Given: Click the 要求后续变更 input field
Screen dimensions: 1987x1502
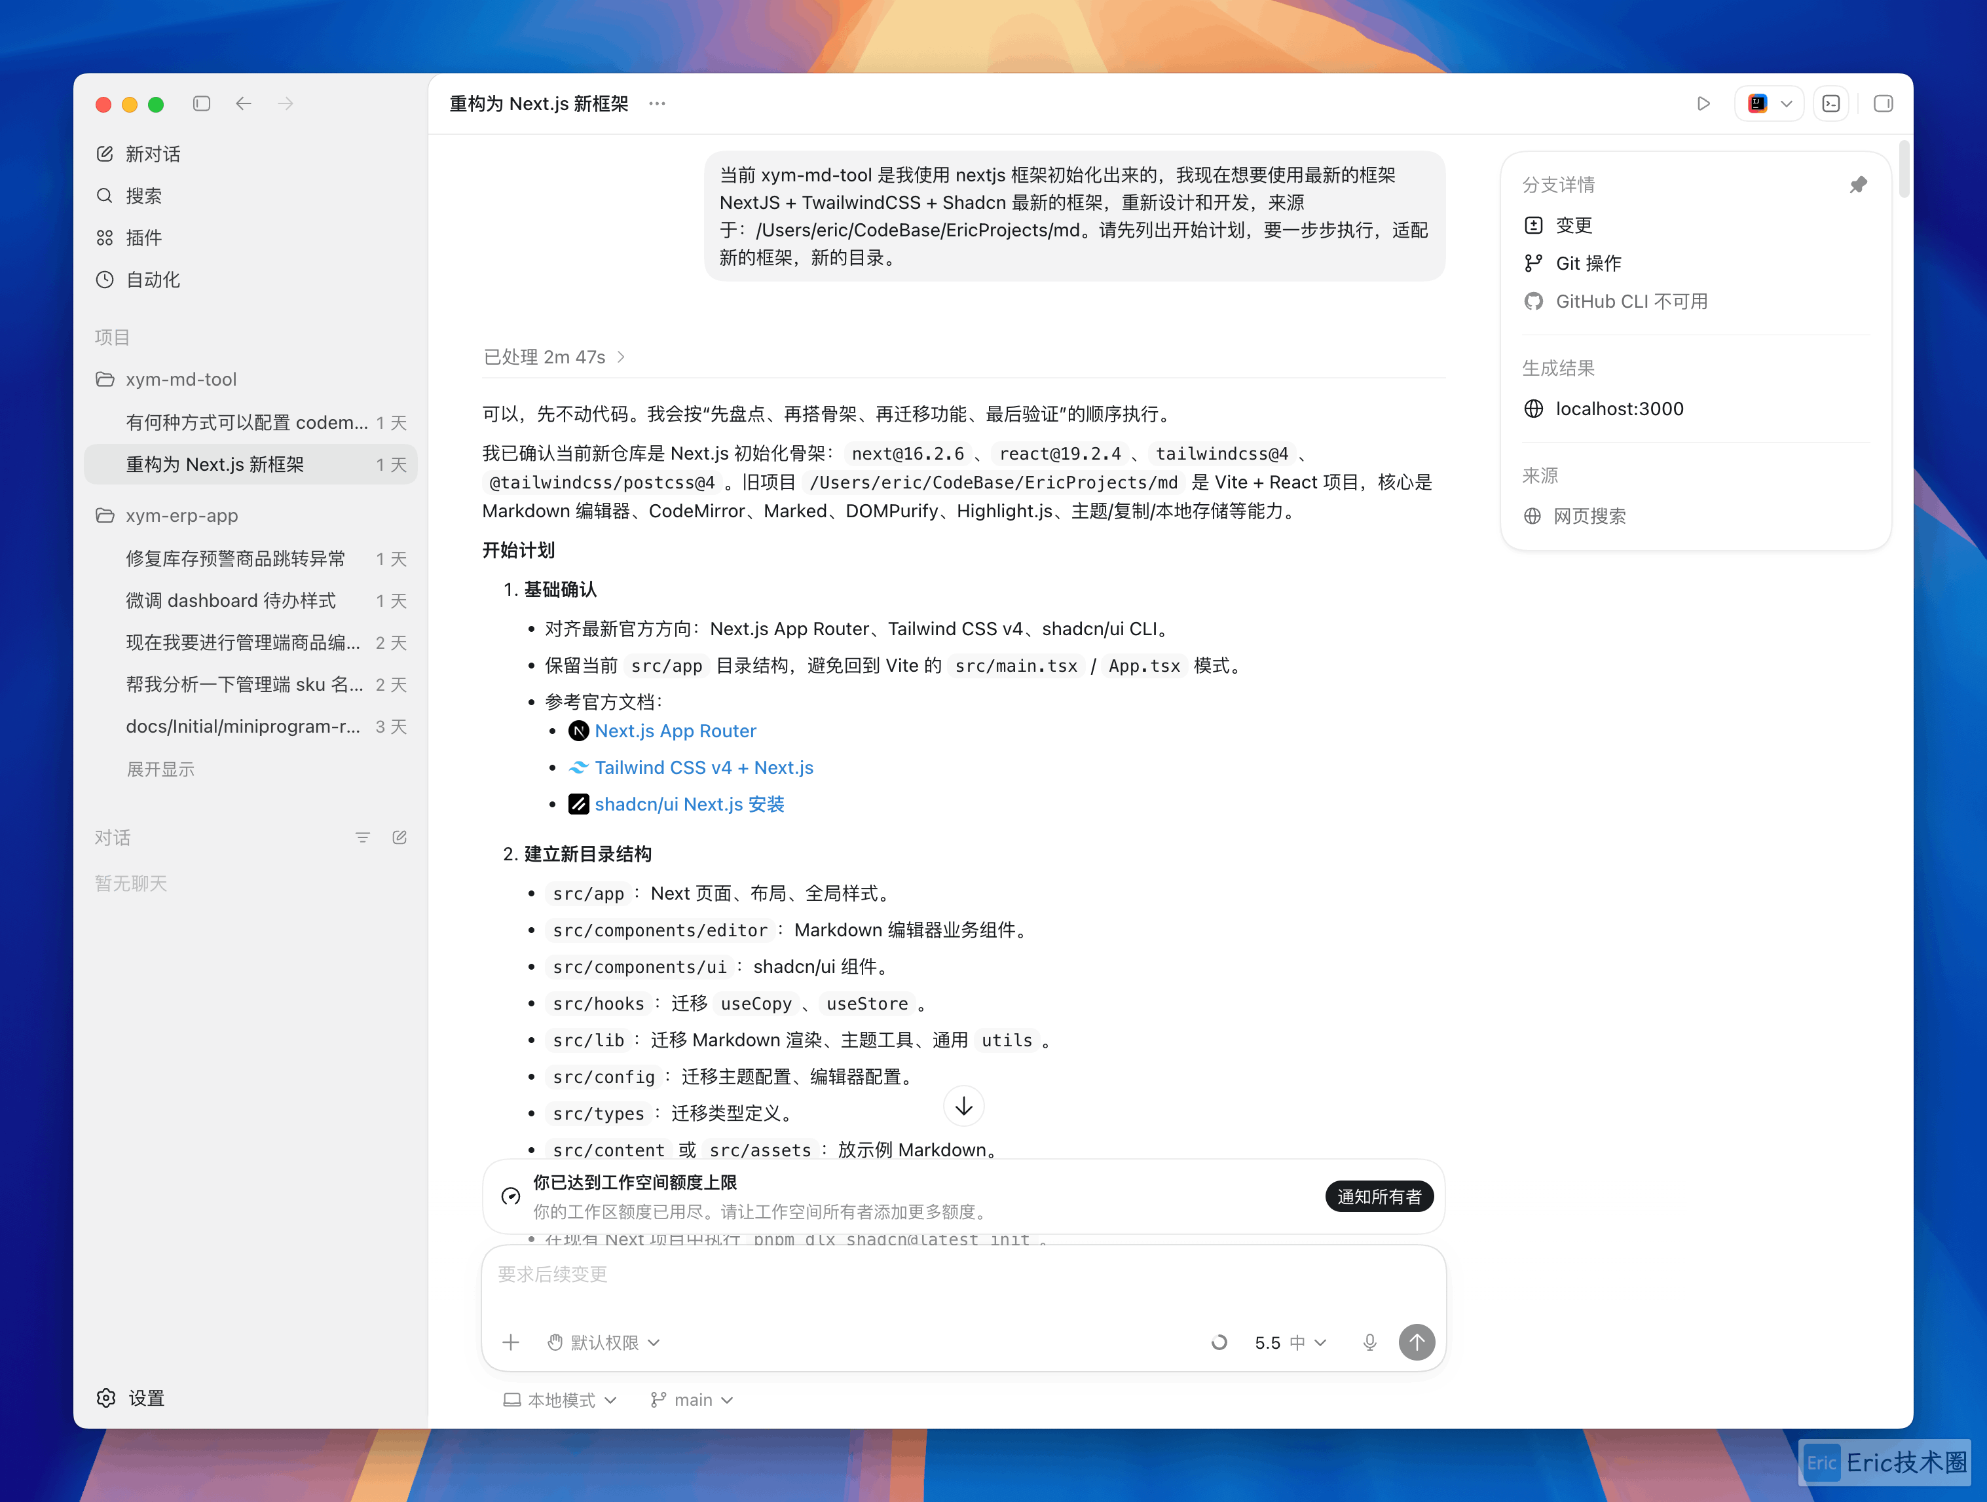Looking at the screenshot, I should [964, 1275].
